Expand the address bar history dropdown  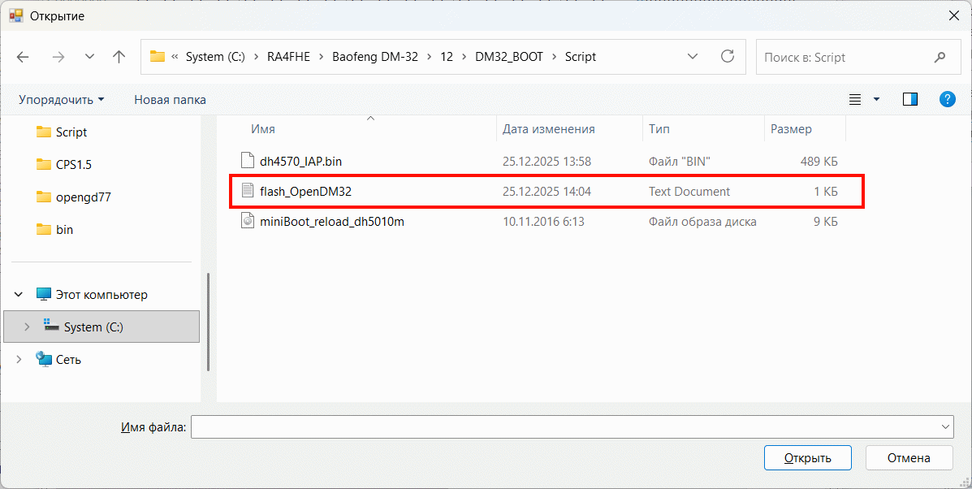[x=693, y=57]
